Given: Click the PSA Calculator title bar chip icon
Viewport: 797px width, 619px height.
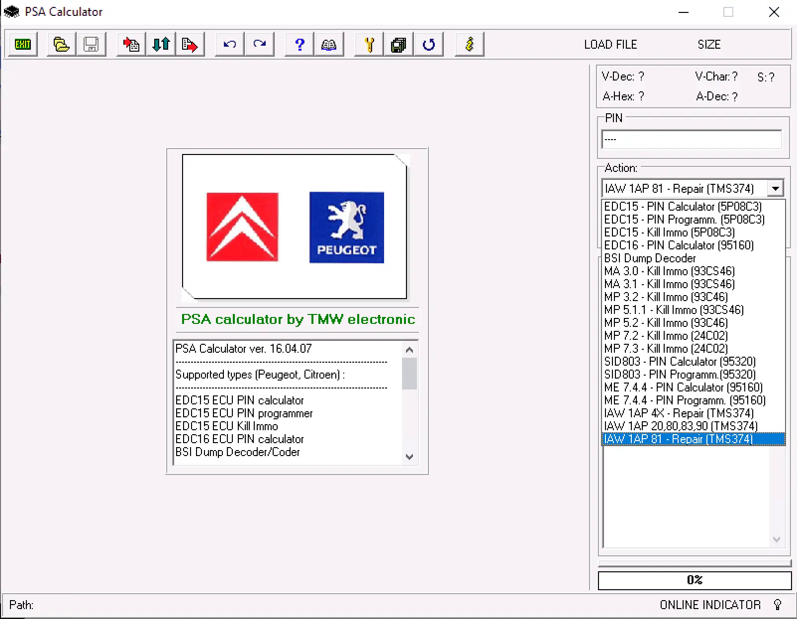Looking at the screenshot, I should point(11,11).
